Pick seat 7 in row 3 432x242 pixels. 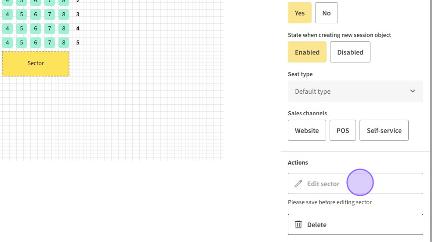pos(50,15)
